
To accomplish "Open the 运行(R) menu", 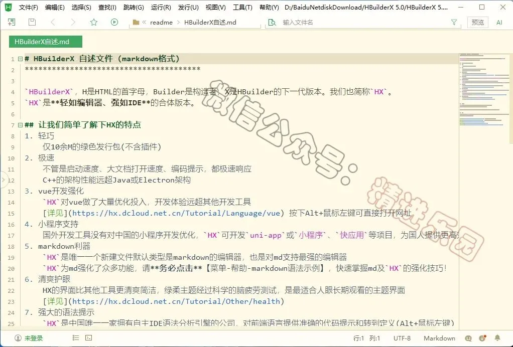I will pyautogui.click(x=161, y=7).
